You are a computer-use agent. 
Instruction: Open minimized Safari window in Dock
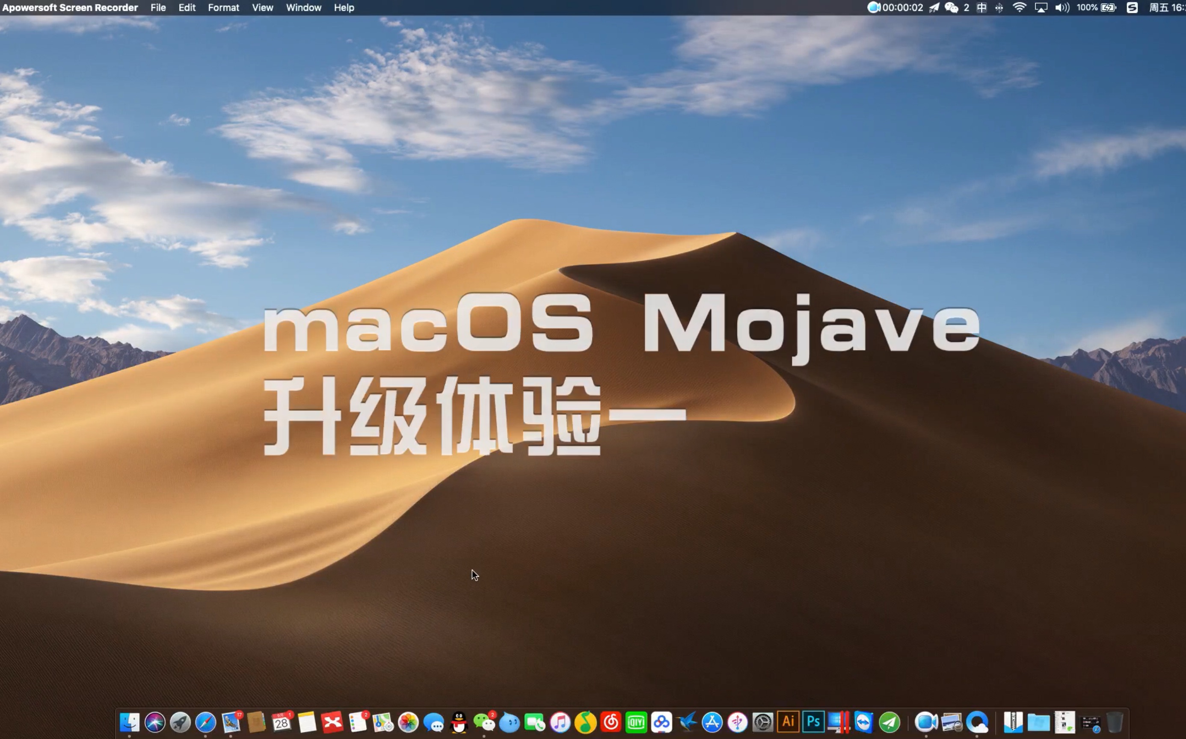(1090, 723)
